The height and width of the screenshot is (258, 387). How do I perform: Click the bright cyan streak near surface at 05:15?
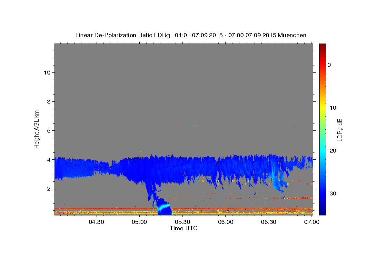pos(164,207)
